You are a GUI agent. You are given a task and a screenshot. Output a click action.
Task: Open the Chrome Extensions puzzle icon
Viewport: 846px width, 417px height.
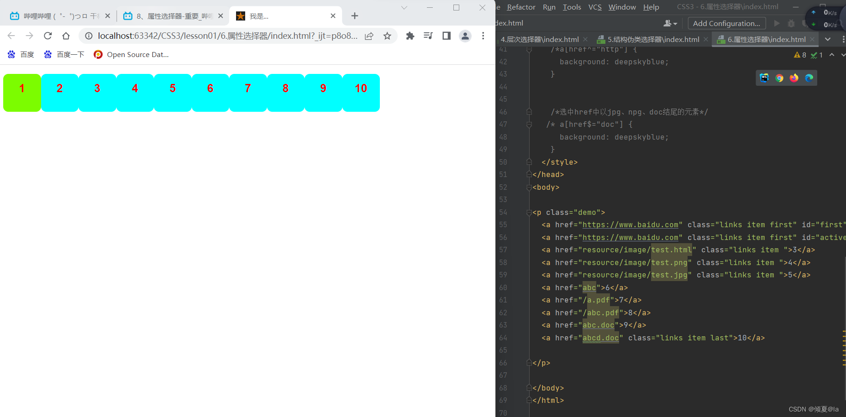pyautogui.click(x=410, y=36)
